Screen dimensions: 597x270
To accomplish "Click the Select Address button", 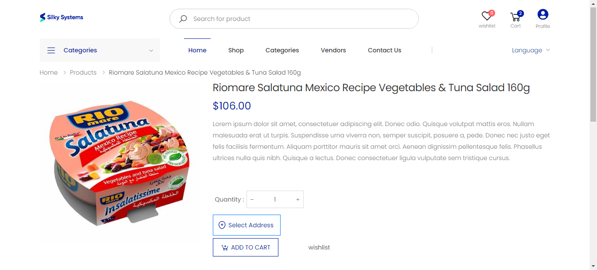I will [x=246, y=225].
